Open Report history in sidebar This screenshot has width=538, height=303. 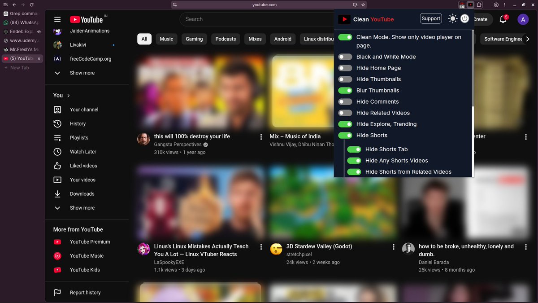point(87,293)
